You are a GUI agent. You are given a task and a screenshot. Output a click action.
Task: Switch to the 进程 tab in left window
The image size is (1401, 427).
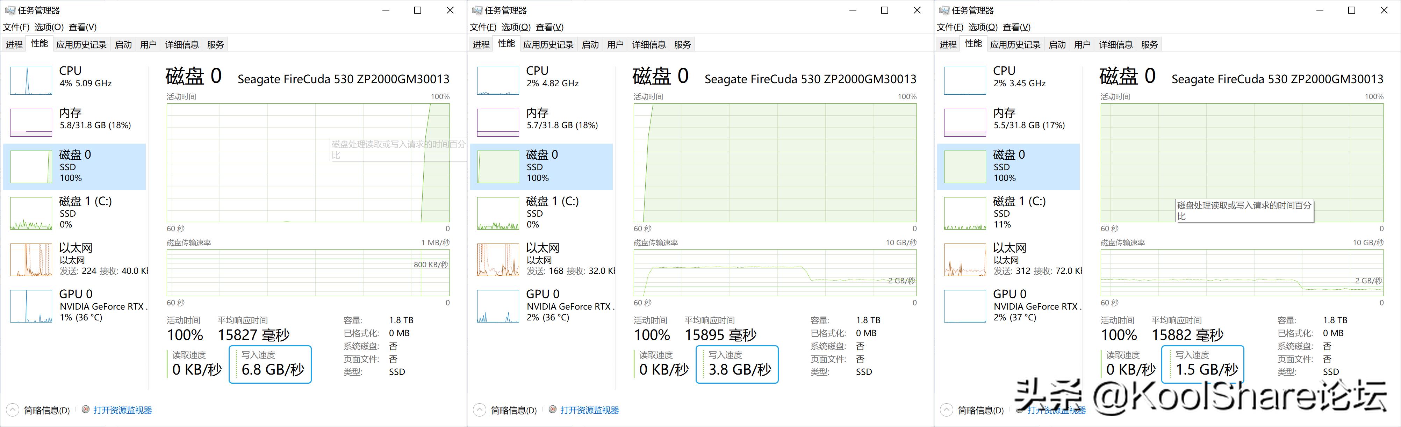tap(14, 44)
